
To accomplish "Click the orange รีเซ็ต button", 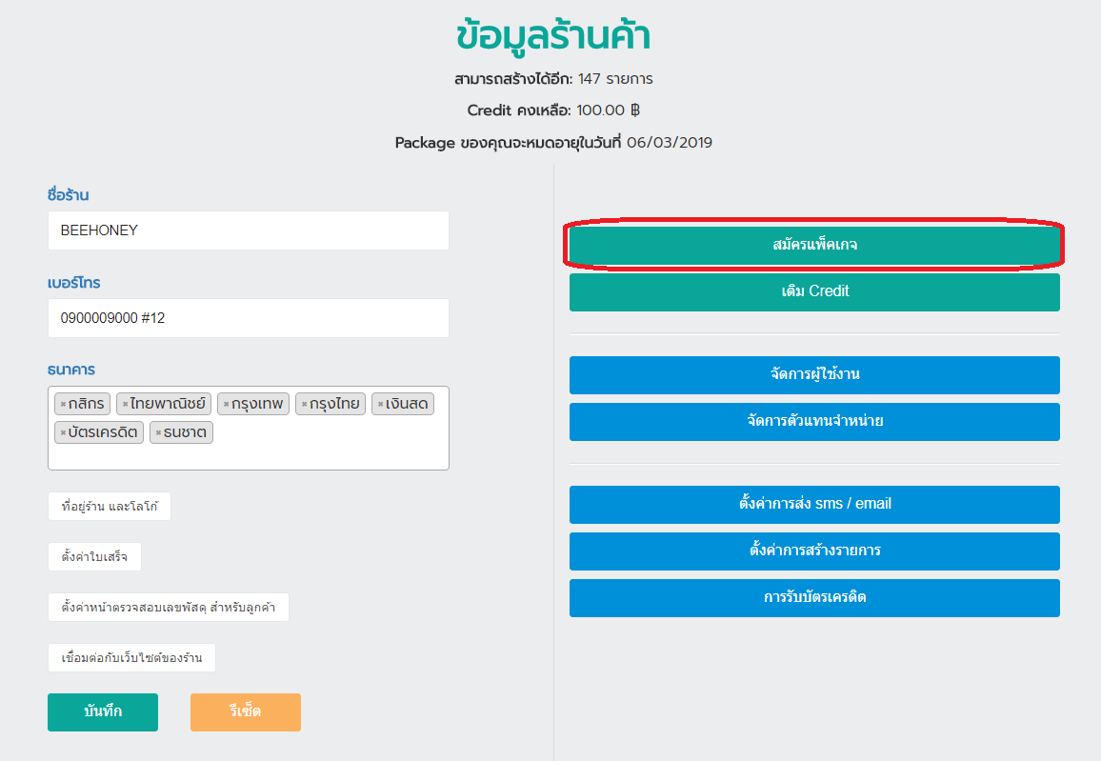I will [x=245, y=711].
